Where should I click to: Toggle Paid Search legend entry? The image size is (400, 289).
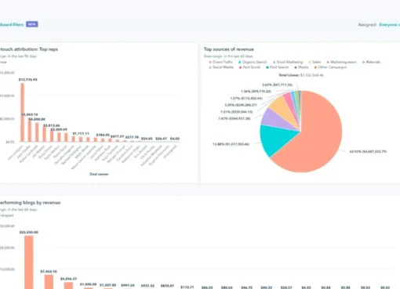pos(277,67)
